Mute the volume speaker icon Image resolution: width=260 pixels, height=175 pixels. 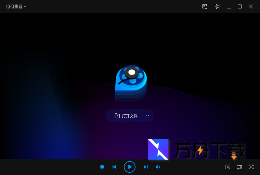pos(158,167)
